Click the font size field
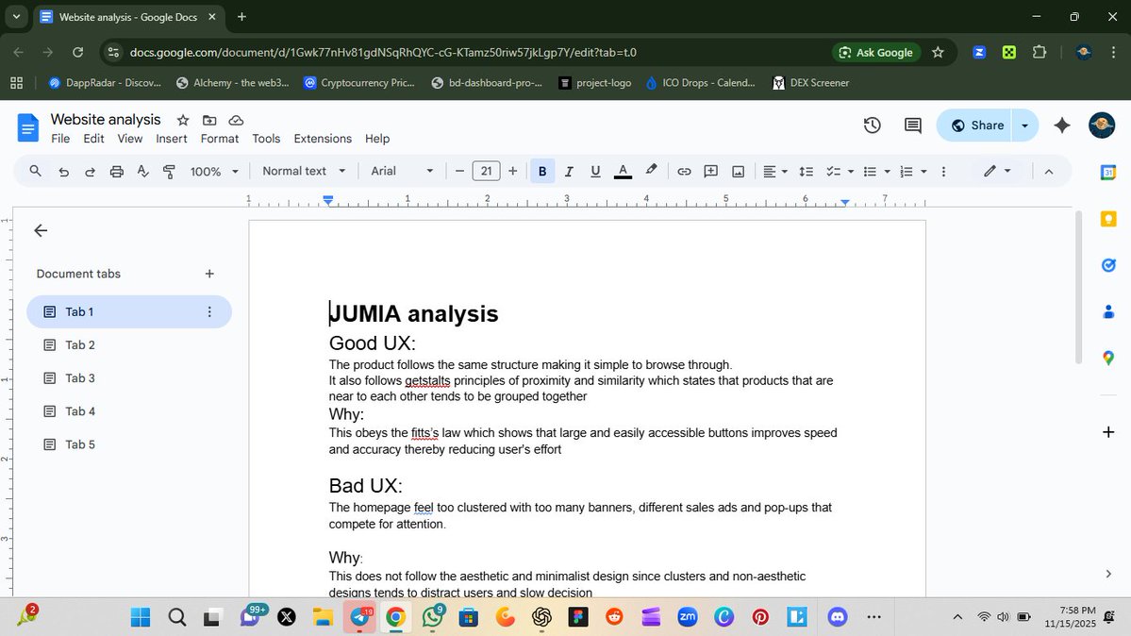The height and width of the screenshot is (636, 1131). [x=486, y=171]
